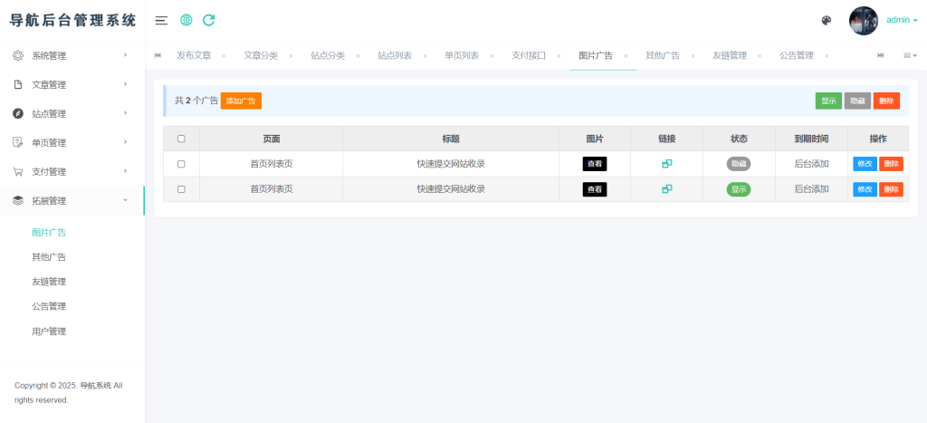Close the 友链管理 tab
The image size is (927, 423).
tap(760, 56)
